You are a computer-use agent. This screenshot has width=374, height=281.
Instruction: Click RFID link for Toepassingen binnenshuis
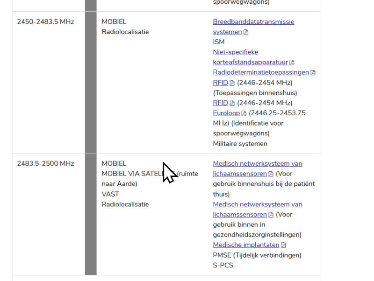220,83
